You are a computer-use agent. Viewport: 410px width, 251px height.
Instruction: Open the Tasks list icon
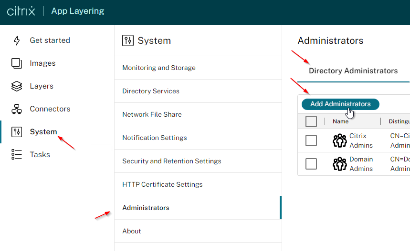(x=17, y=154)
